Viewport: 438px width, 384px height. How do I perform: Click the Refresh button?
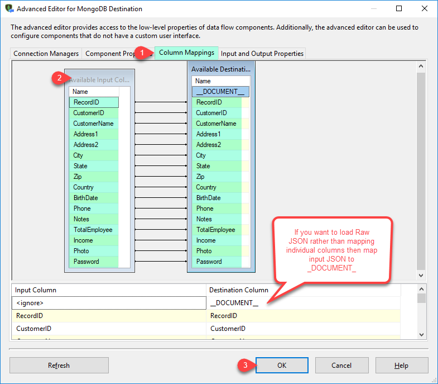tap(59, 365)
